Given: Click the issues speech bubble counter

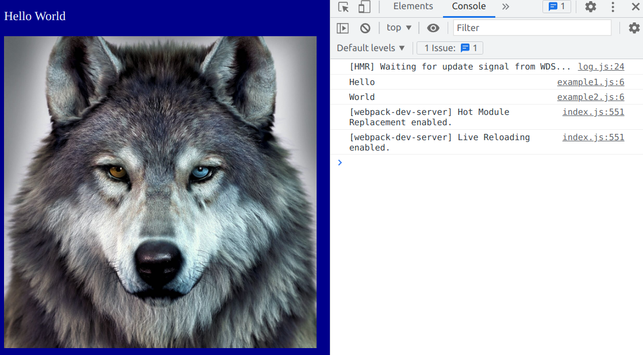Looking at the screenshot, I should 557,6.
